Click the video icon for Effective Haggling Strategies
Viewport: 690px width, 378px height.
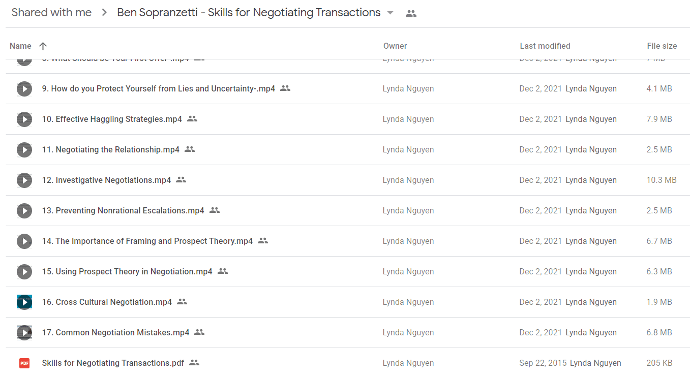(24, 119)
